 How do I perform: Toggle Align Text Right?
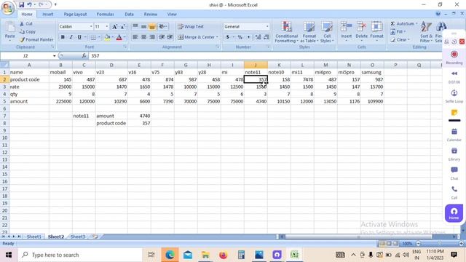[152, 37]
